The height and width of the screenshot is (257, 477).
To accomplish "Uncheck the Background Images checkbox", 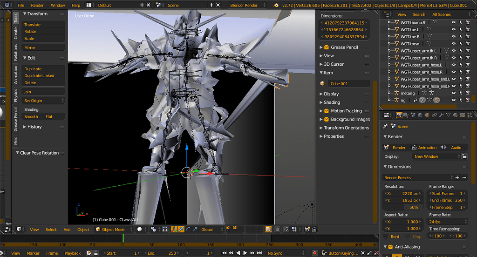I will point(327,119).
